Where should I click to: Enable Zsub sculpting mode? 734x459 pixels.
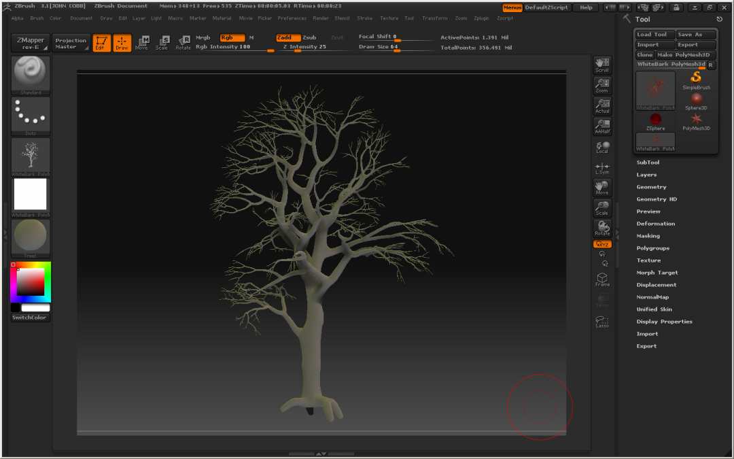[x=310, y=37]
